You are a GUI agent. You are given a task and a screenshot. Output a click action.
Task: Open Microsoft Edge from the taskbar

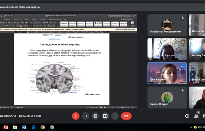(x=33, y=127)
